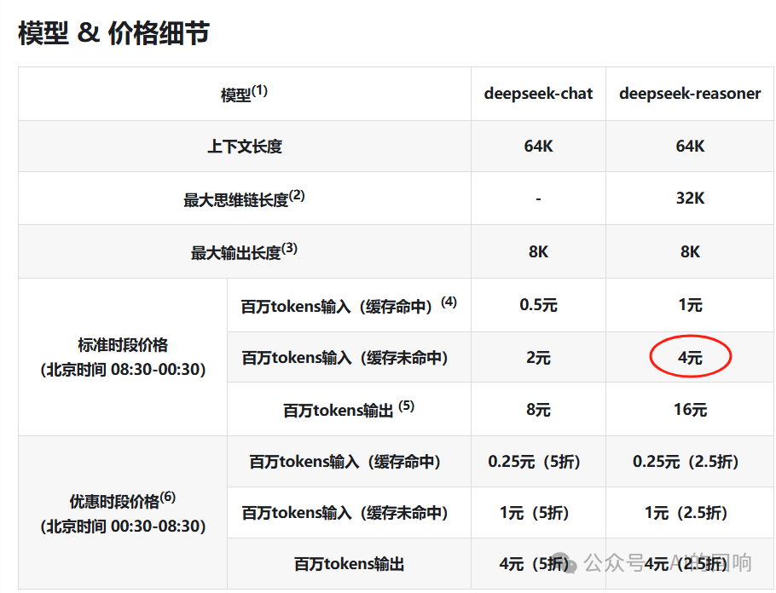Click the "1元（2.5折）" price cell

pos(686,513)
